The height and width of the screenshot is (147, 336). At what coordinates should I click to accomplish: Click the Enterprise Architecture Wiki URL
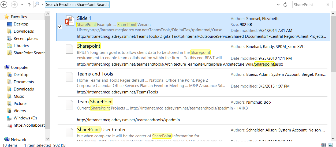pyautogui.click(x=180, y=64)
